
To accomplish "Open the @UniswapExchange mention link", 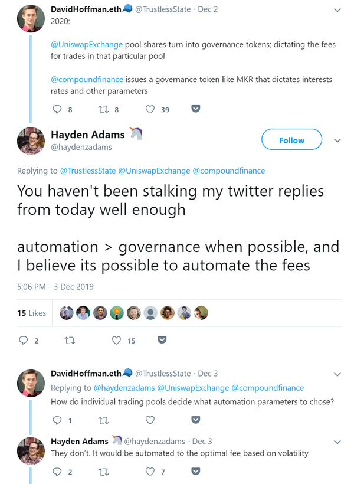I will [x=87, y=44].
